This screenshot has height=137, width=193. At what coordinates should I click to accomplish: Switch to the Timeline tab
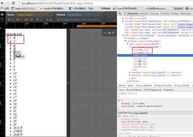(x=165, y=13)
